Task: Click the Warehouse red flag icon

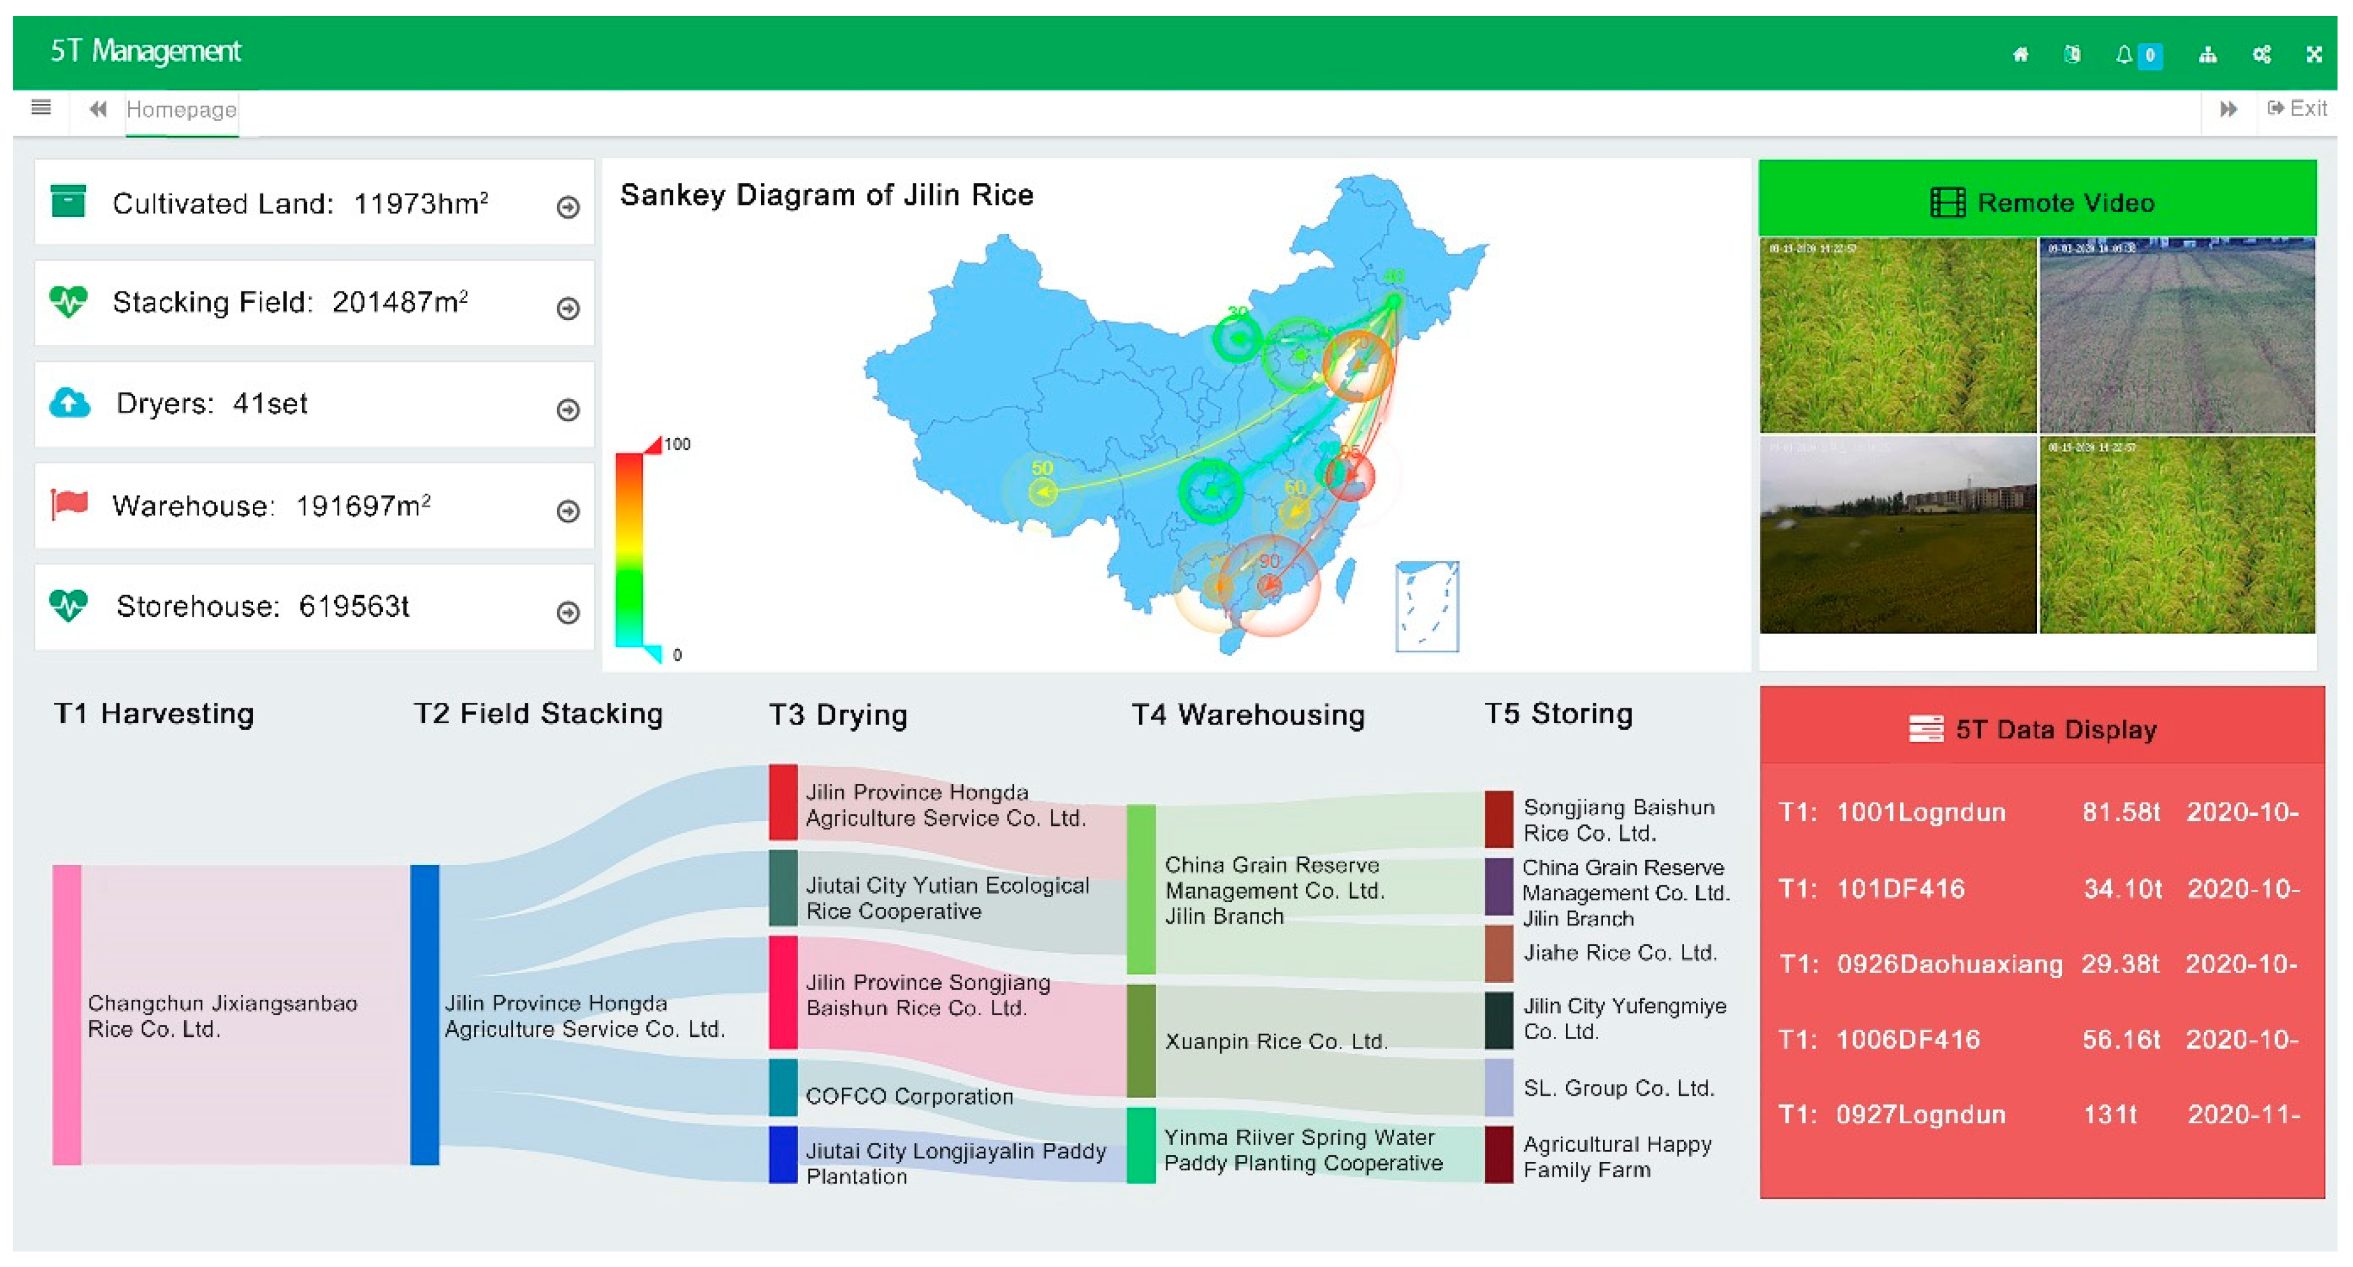Action: 69,504
